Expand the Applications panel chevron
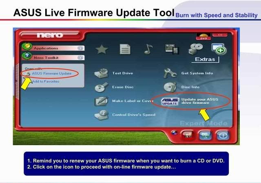The image size is (261, 183). [80, 48]
